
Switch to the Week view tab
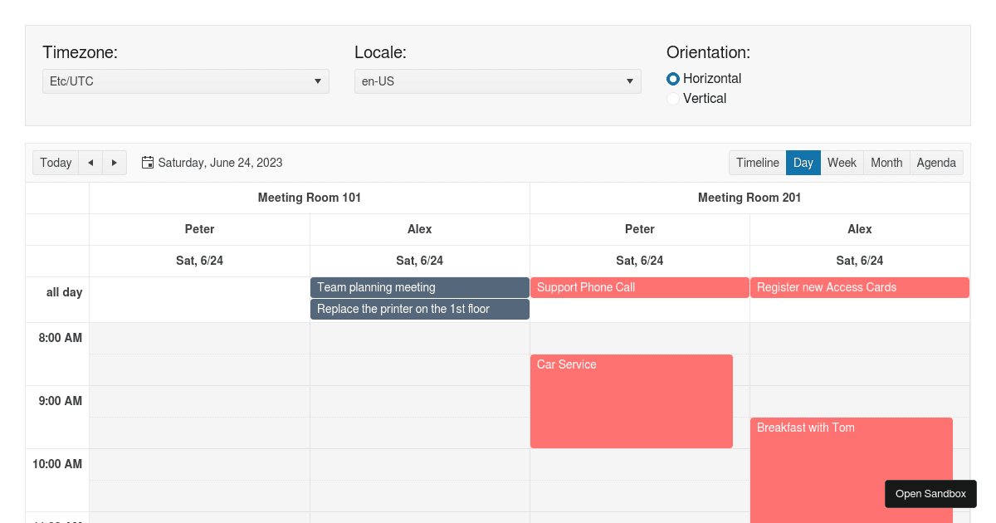(842, 163)
